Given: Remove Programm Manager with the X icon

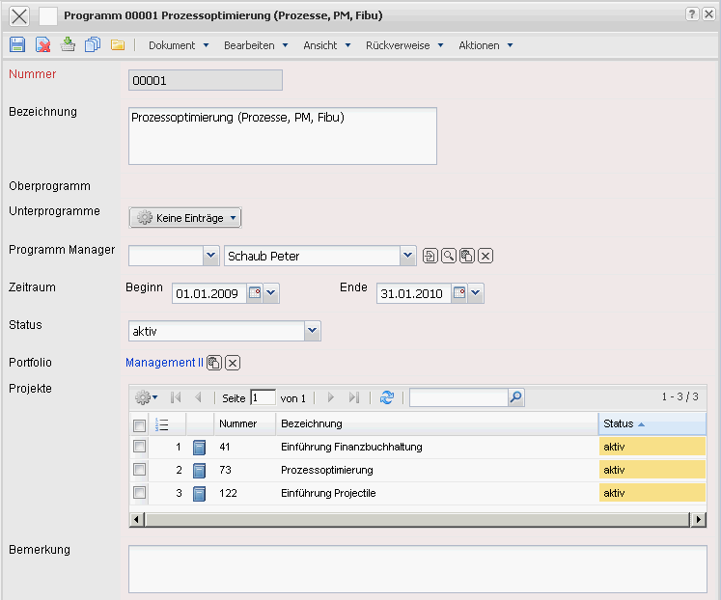Looking at the screenshot, I should tap(485, 256).
